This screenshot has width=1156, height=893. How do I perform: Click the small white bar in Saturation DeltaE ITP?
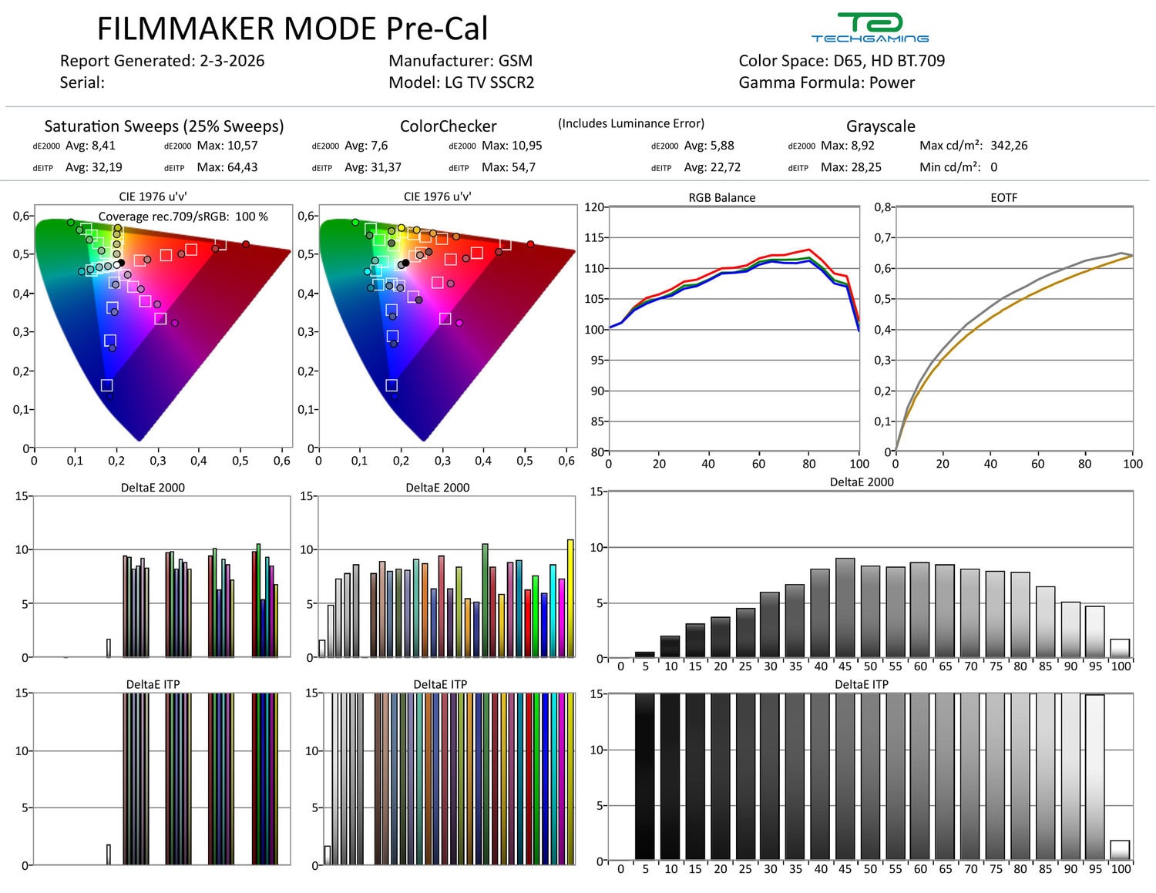[x=109, y=854]
